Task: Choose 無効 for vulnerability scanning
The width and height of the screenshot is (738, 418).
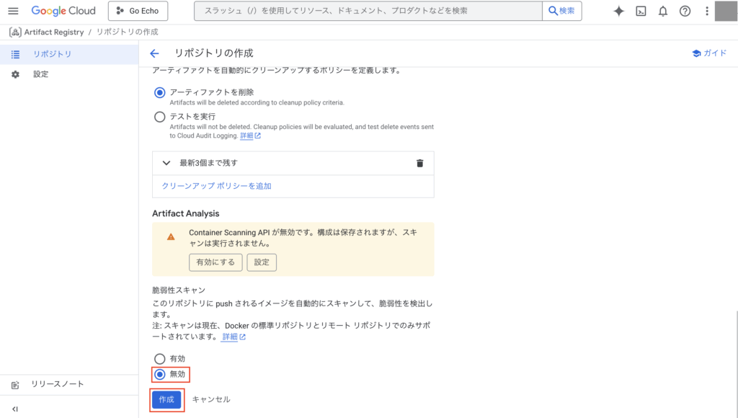Action: coord(160,374)
